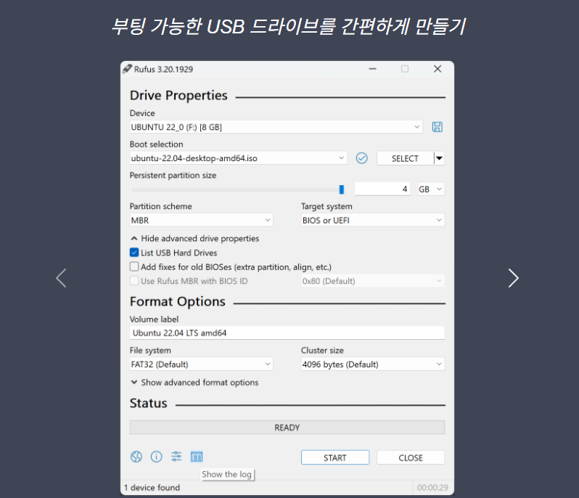Open the language globe icon
The width and height of the screenshot is (579, 498).
[x=136, y=457]
